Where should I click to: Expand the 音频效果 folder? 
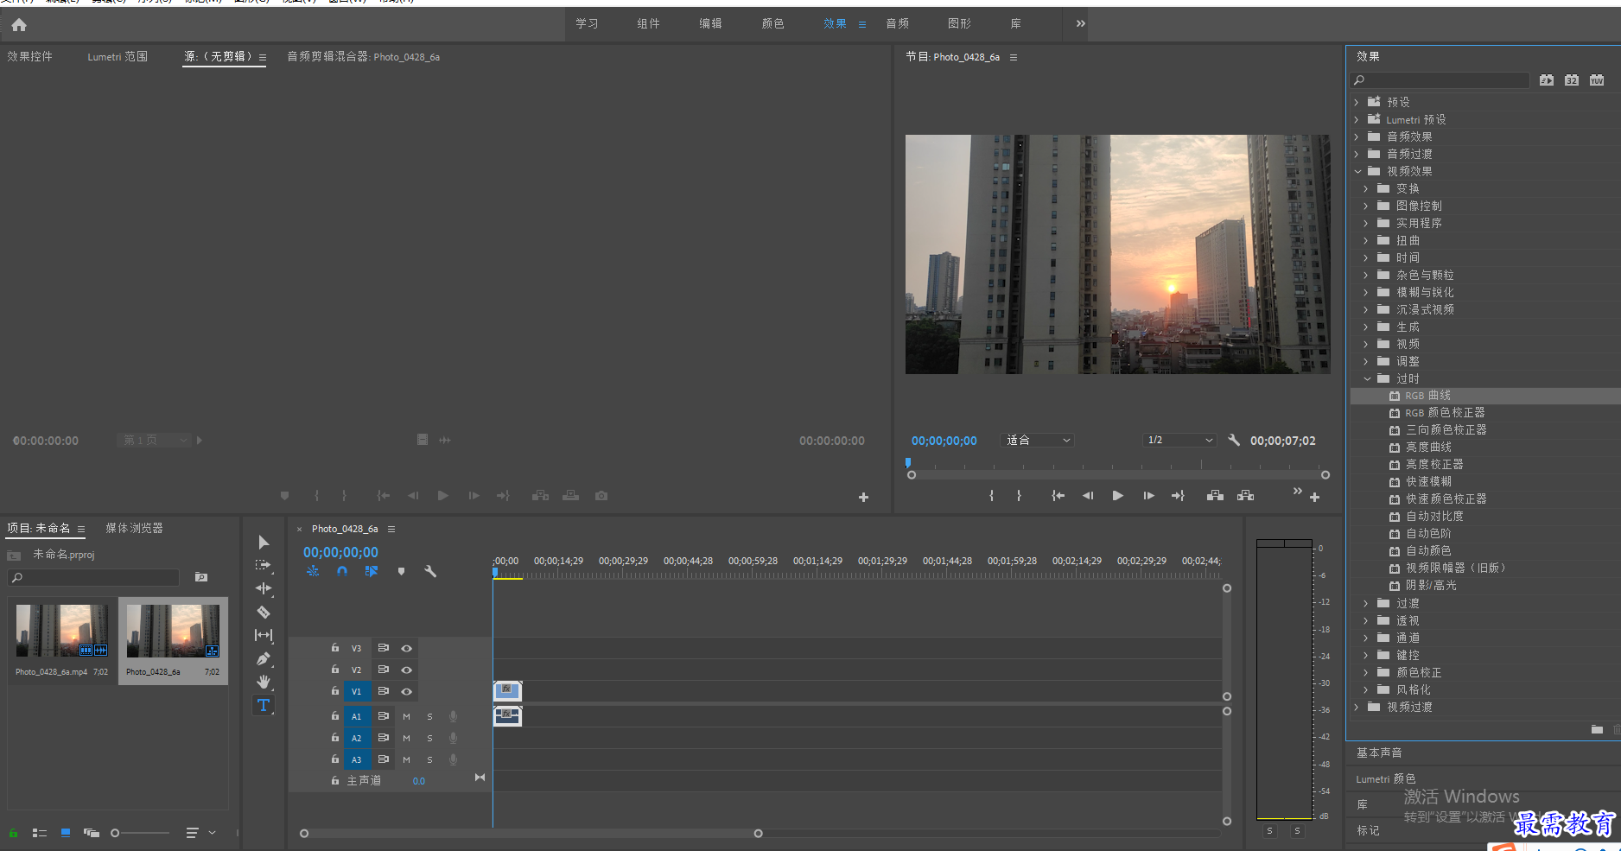pos(1357,137)
